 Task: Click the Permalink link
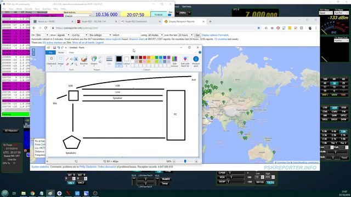223,35
